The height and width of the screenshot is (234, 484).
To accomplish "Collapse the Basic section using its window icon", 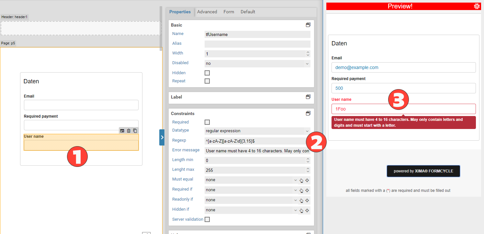I will pos(308,25).
